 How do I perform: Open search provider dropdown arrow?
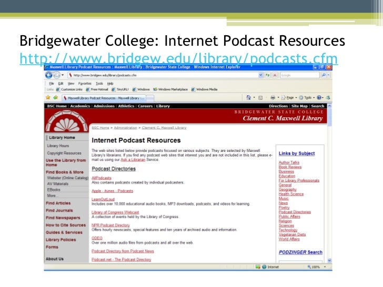click(329, 75)
